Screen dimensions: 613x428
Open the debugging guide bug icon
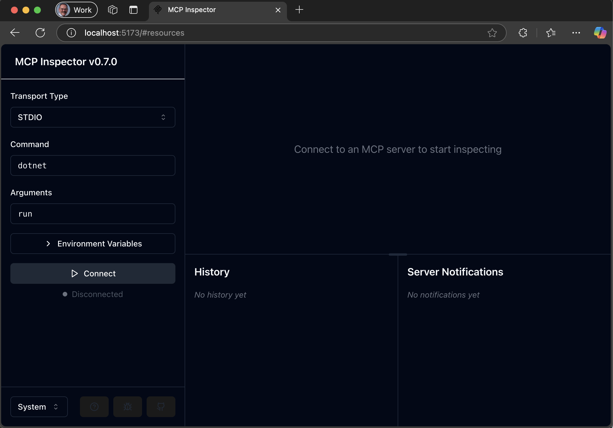(x=128, y=407)
